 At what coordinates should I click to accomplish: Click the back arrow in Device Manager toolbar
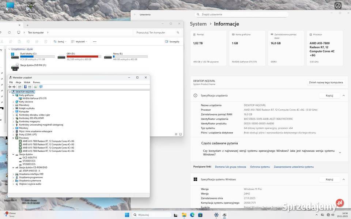pyautogui.click(x=10, y=87)
